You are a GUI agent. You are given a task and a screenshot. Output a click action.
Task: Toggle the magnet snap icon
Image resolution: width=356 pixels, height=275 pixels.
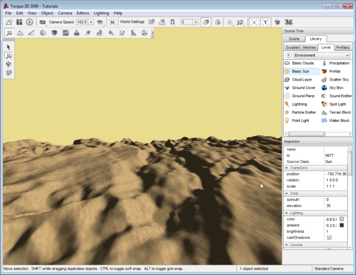(x=172, y=22)
